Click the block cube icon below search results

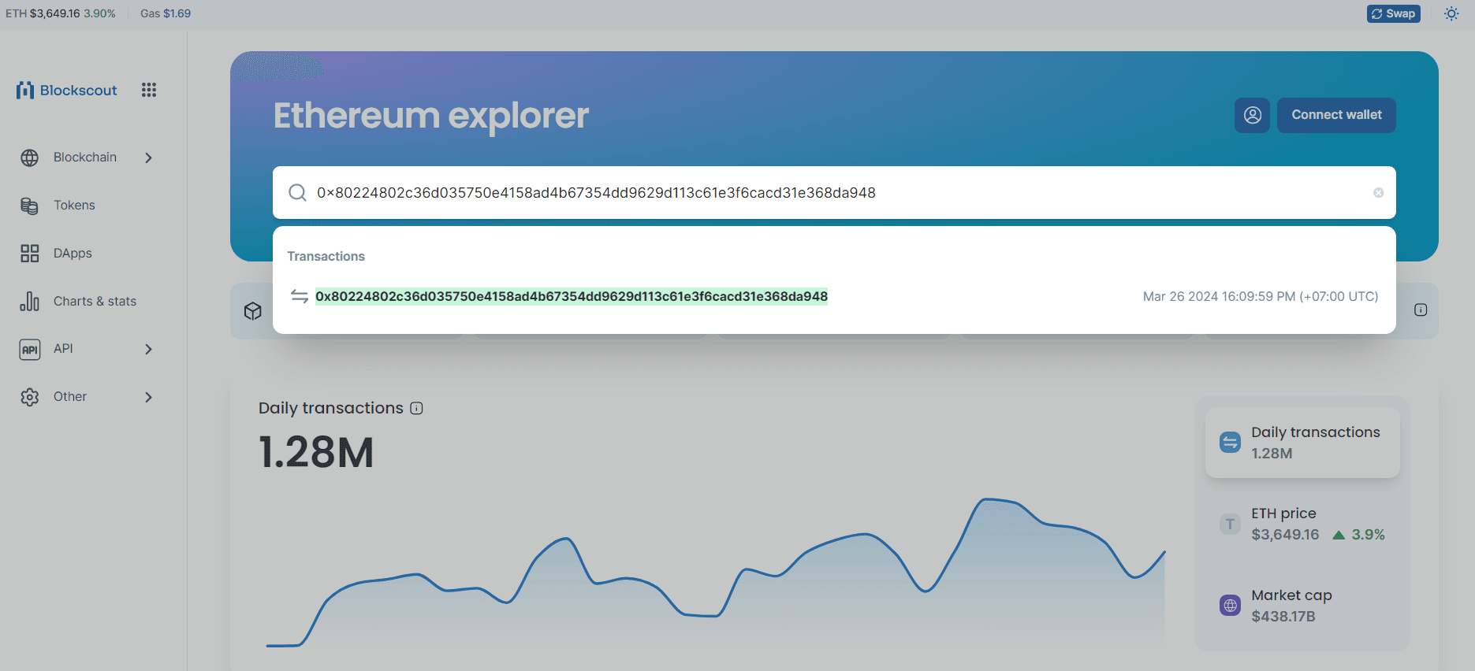(x=252, y=311)
